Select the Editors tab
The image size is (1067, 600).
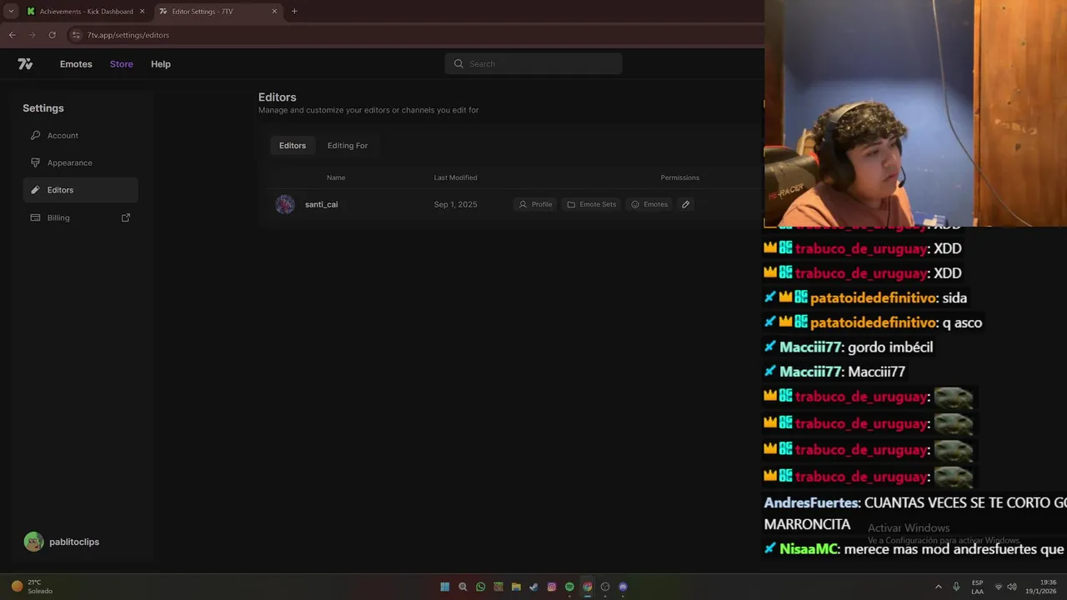pyautogui.click(x=293, y=145)
